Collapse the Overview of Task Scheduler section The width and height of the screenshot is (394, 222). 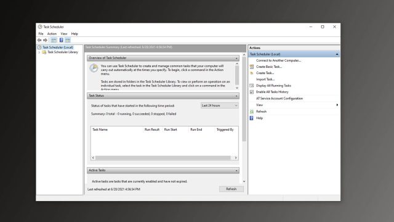click(236, 58)
